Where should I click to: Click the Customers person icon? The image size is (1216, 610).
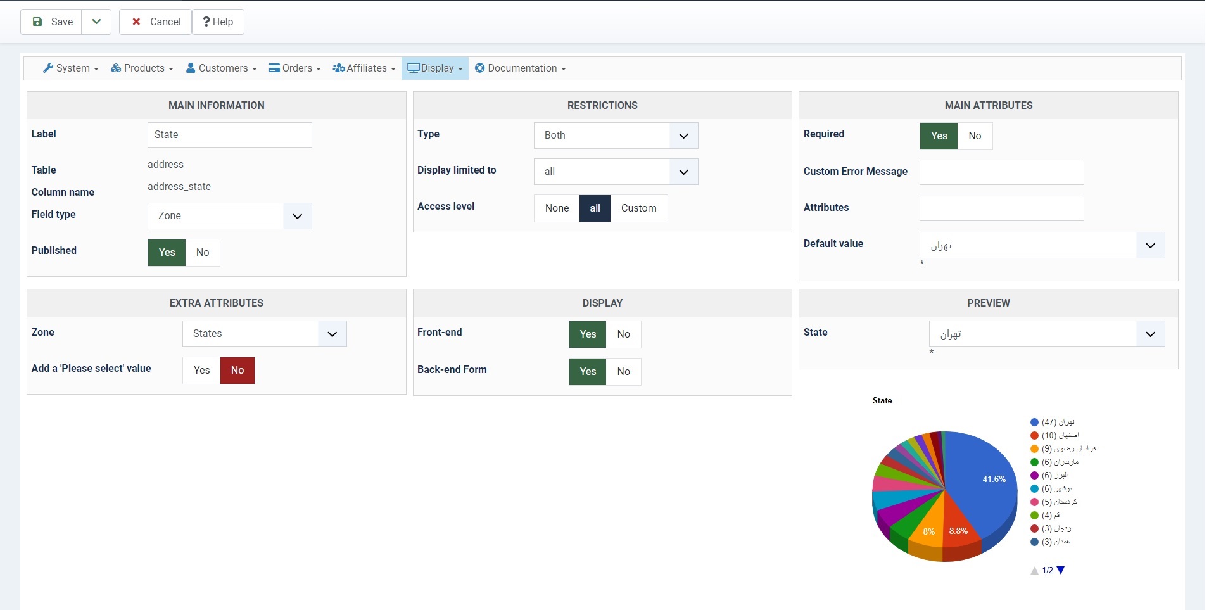[191, 68]
